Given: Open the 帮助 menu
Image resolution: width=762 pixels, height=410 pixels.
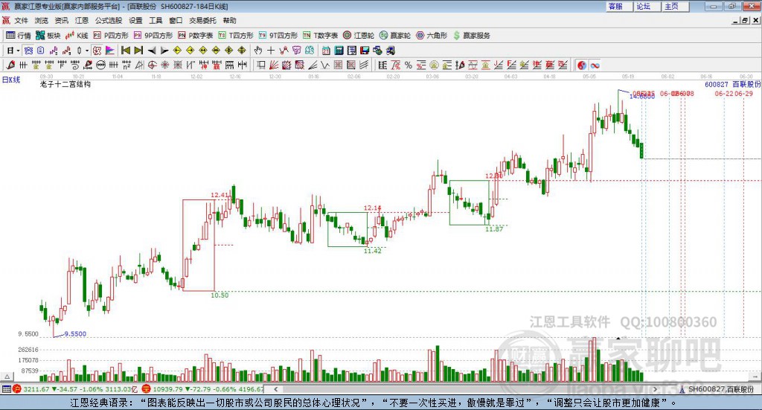Looking at the screenshot, I should (x=229, y=20).
